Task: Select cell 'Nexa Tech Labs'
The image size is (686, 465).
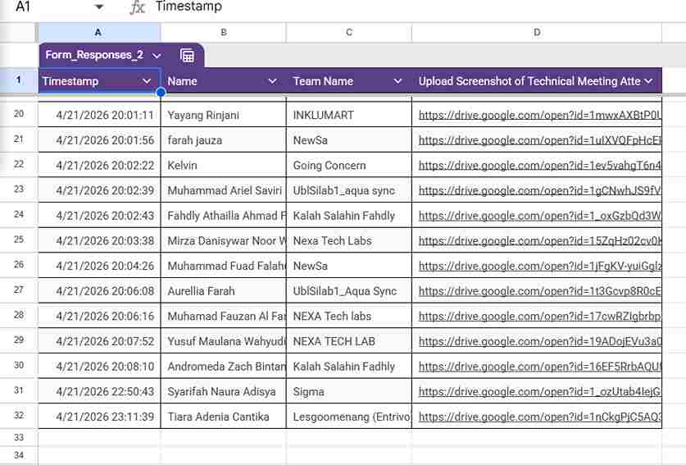Action: click(x=349, y=241)
